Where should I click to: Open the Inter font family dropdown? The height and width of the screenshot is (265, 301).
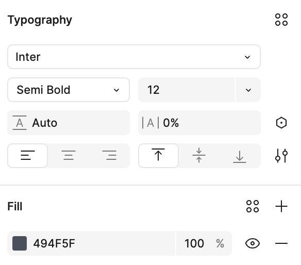click(134, 57)
